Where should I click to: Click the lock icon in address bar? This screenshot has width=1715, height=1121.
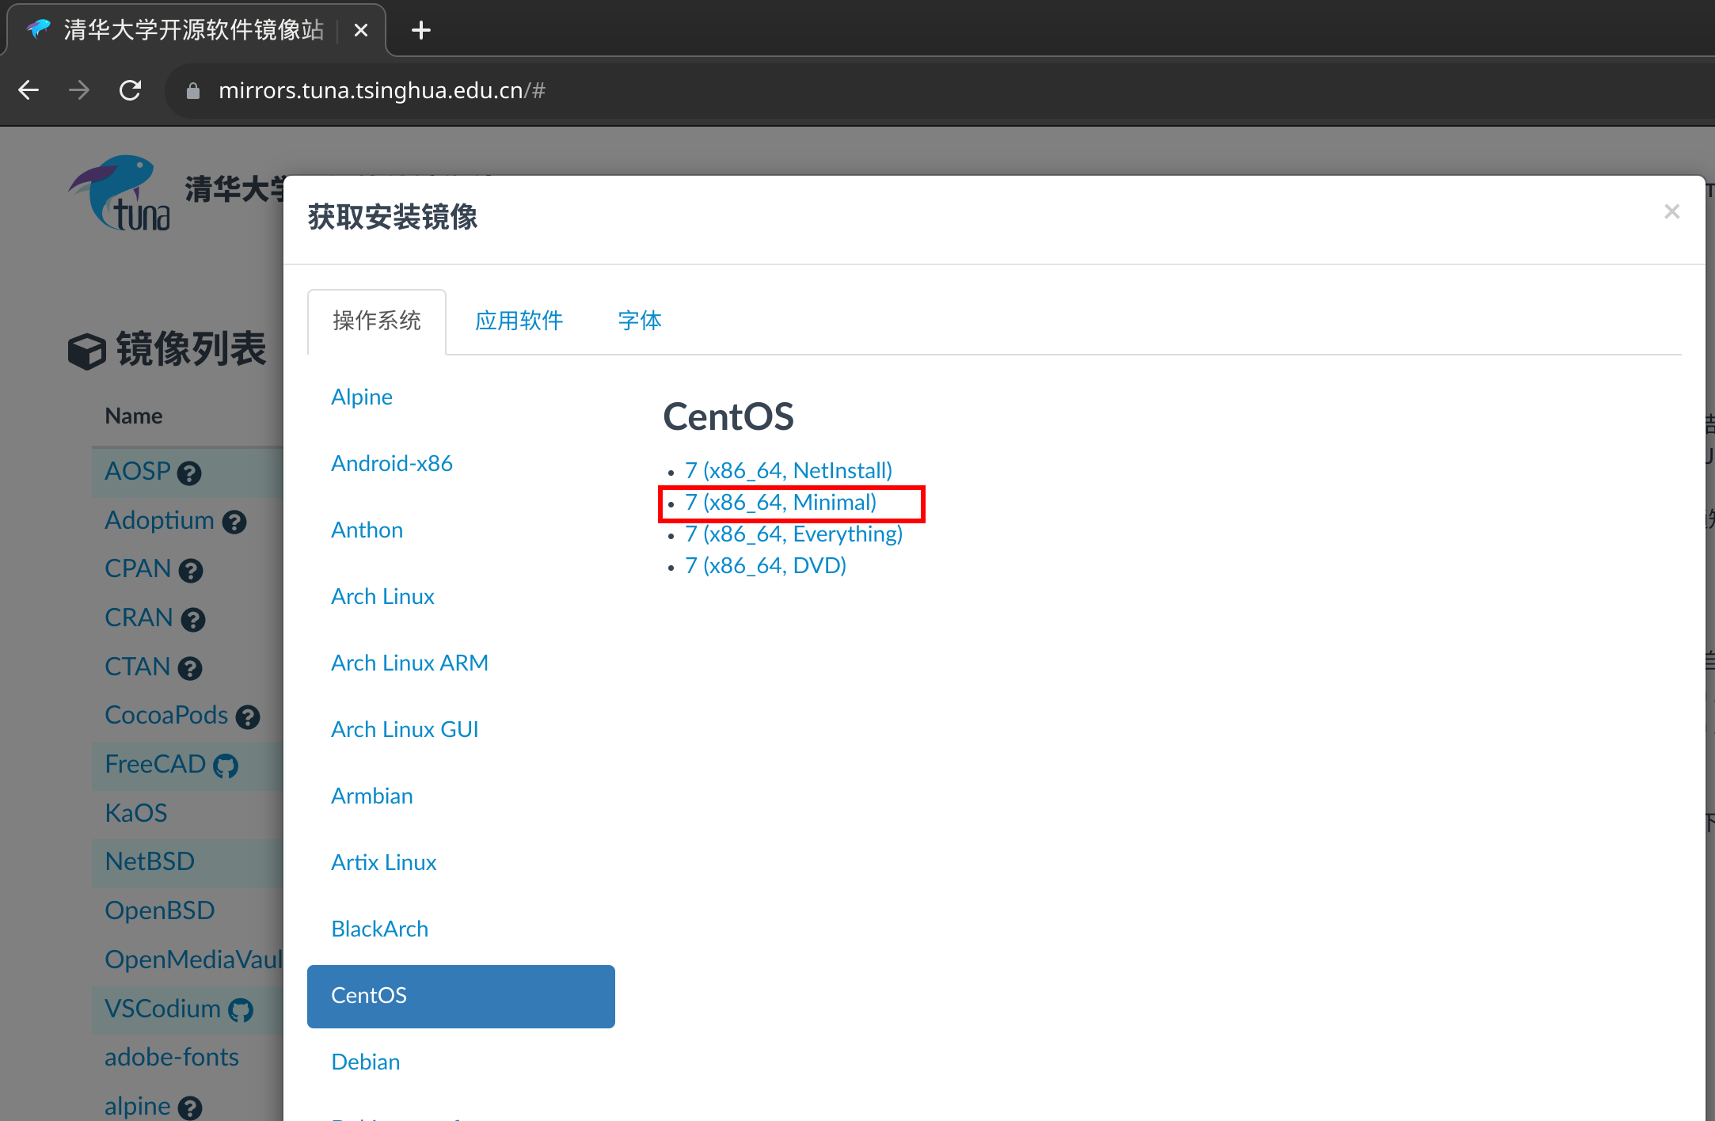192,91
